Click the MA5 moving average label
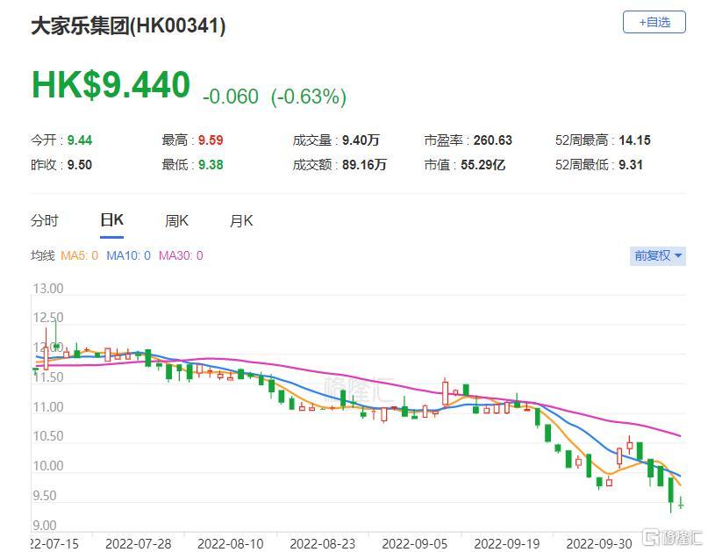Screen dimensions: 708x552 (80, 255)
